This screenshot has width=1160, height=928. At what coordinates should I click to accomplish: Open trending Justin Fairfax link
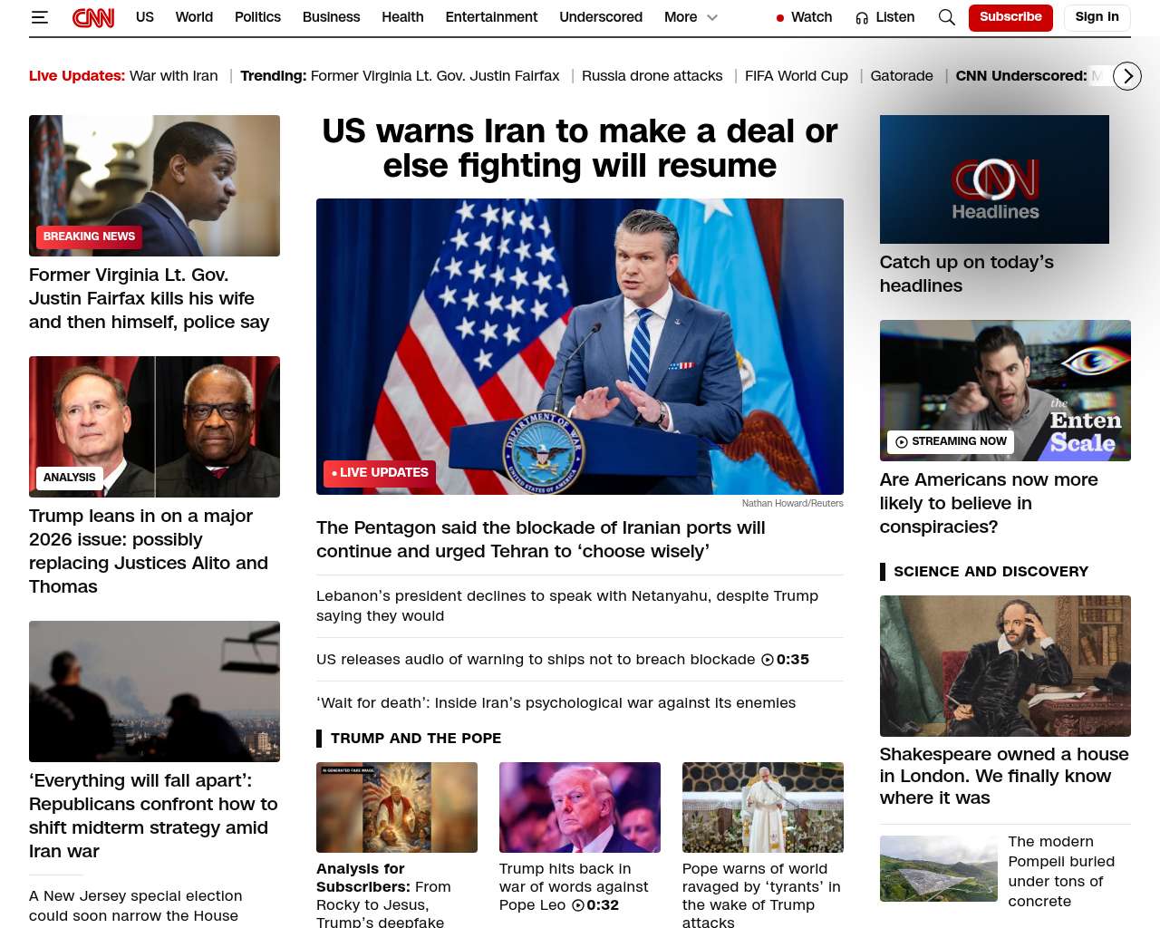(435, 76)
